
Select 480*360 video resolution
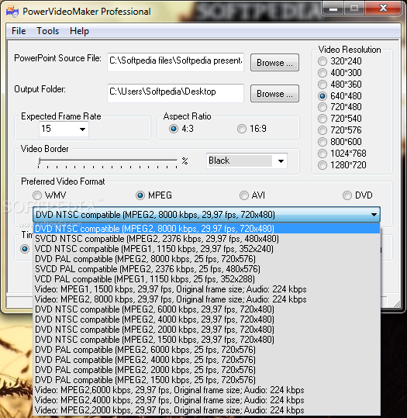point(340,85)
